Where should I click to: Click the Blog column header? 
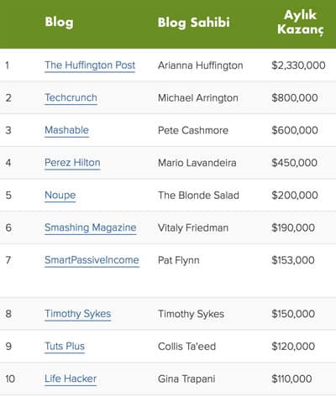click(59, 22)
